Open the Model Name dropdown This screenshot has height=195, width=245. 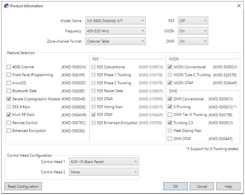click(115, 21)
